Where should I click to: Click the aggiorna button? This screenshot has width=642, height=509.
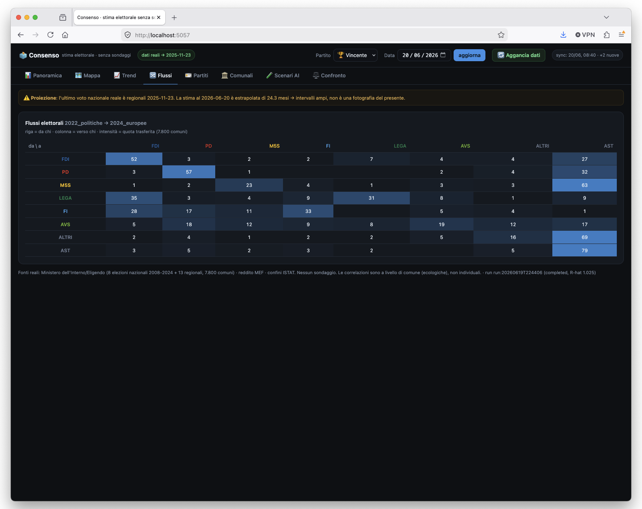coord(469,55)
